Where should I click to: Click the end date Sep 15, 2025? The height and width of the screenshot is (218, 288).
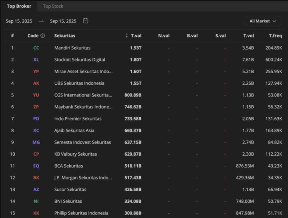[x=63, y=21]
